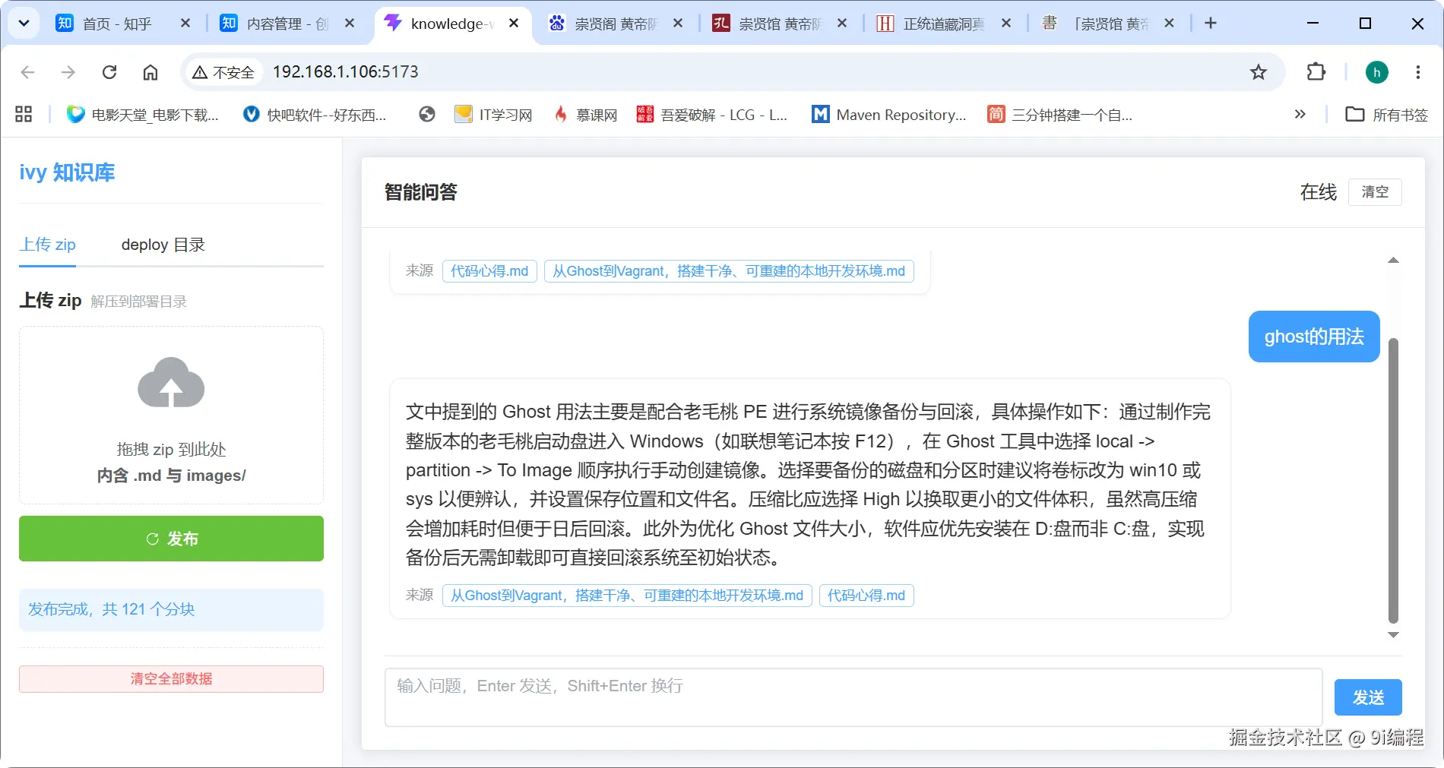Viewport: 1444px width, 768px height.
Task: Bookmark this page with the star
Action: [x=1259, y=72]
